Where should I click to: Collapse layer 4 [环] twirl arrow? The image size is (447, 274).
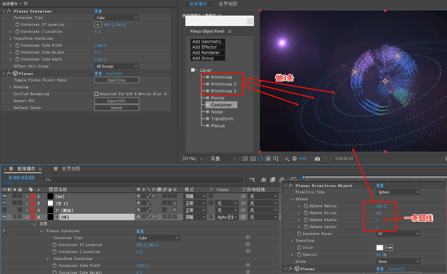28,217
